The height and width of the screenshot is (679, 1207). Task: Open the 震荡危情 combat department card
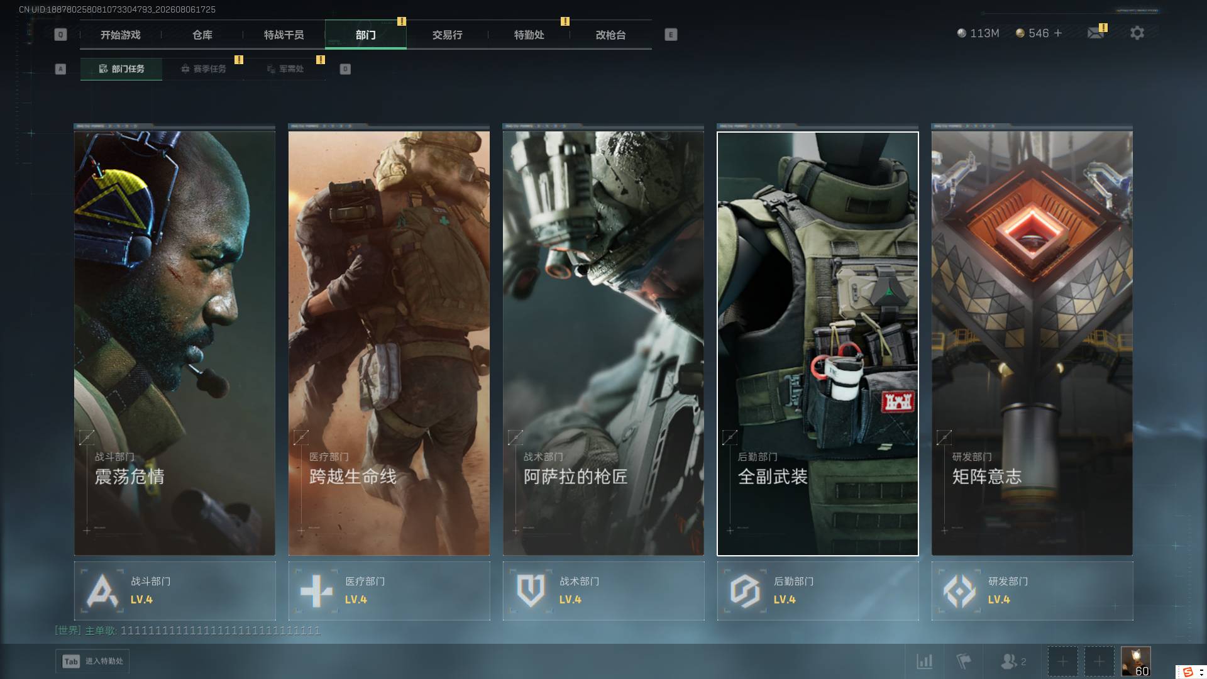point(175,343)
